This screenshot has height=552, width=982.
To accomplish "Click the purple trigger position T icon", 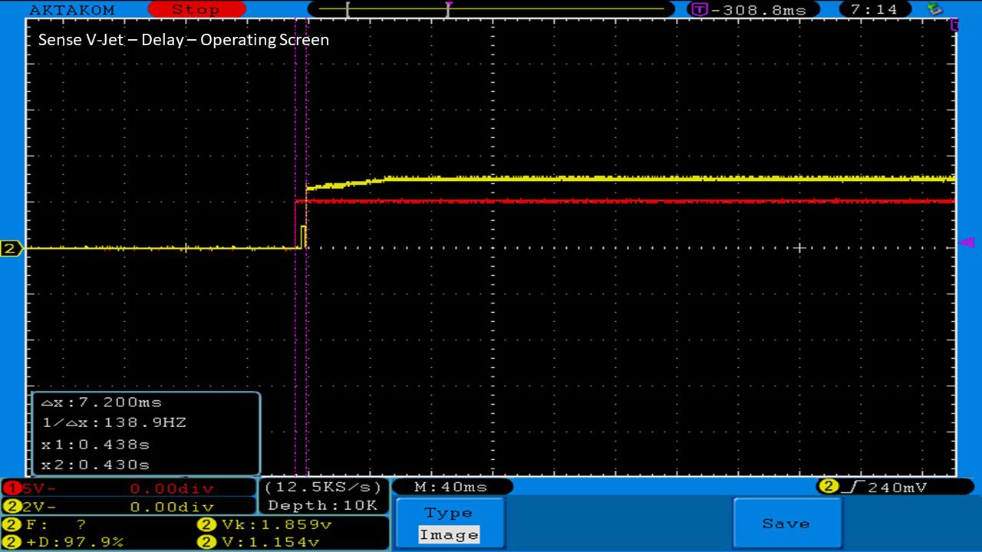I will tap(699, 10).
